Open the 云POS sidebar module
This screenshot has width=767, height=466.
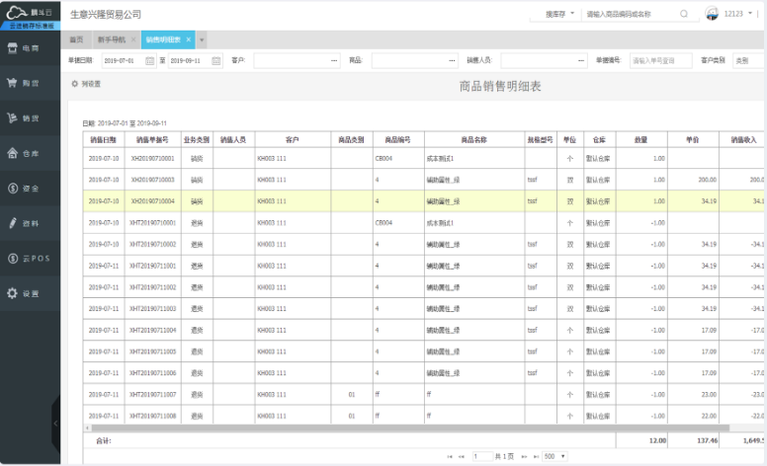[30, 259]
